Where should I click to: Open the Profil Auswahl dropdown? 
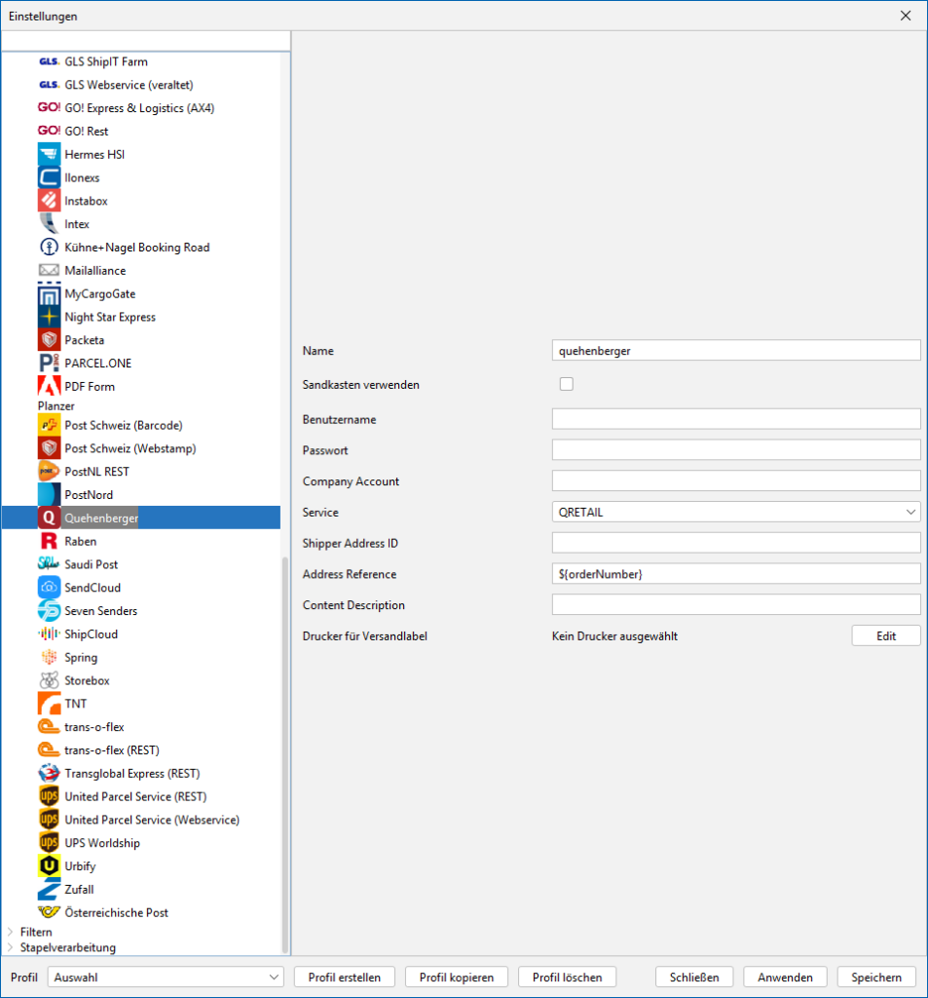(167, 977)
